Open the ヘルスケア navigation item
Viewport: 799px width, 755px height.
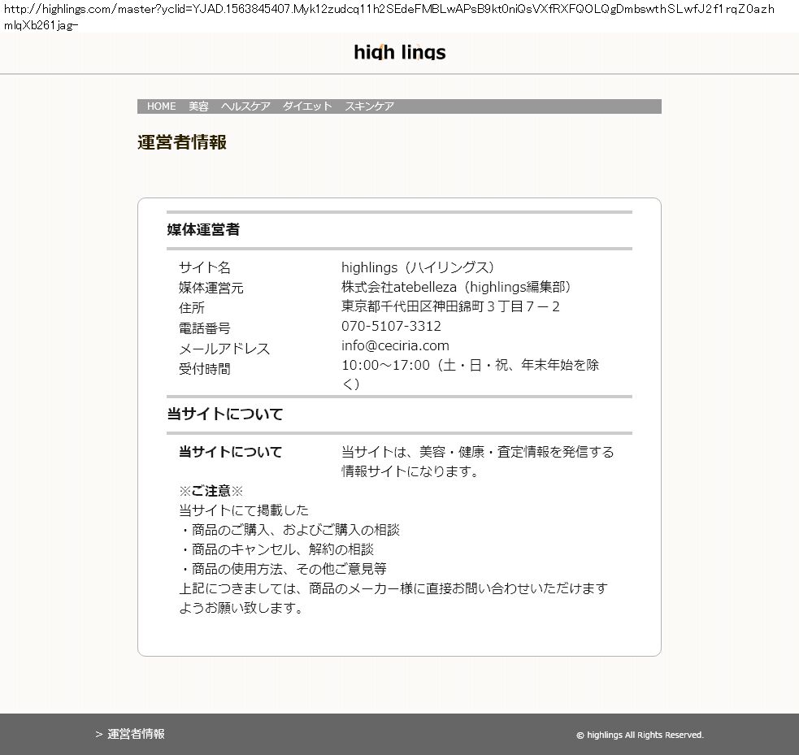pyautogui.click(x=245, y=106)
